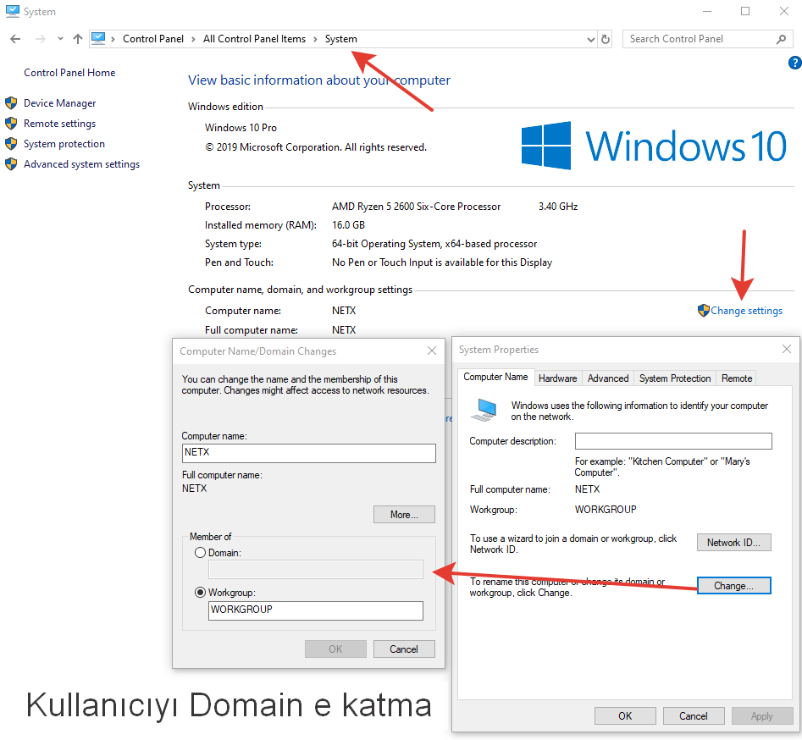Click inside the Computer description field

tap(673, 441)
